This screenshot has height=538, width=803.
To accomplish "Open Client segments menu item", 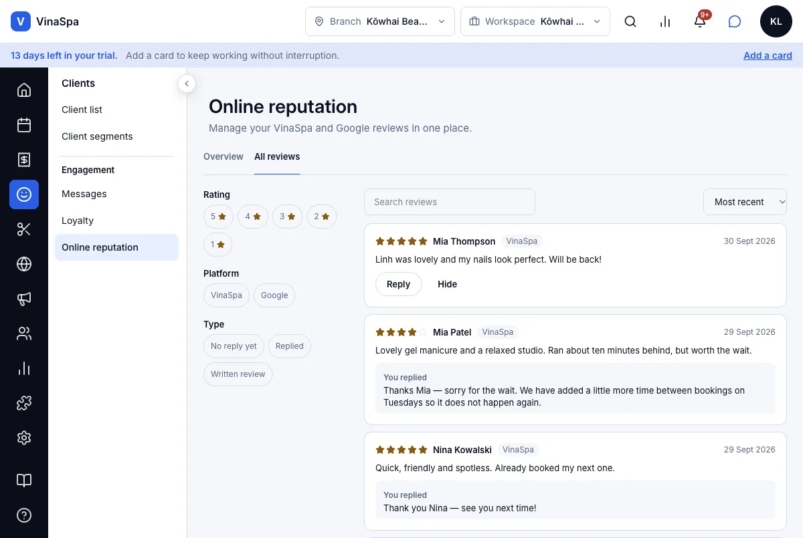I will (116, 136).
